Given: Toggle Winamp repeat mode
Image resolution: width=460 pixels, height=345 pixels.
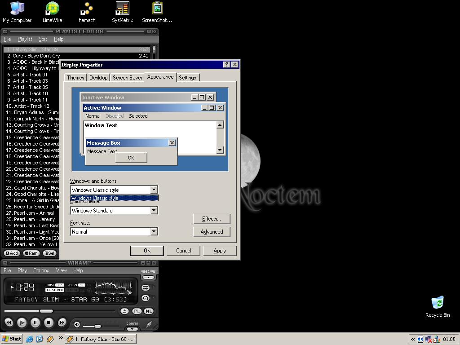Looking at the screenshot, I should click(x=146, y=287).
